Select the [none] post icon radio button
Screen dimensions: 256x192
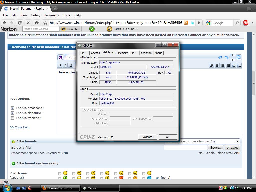157,178
